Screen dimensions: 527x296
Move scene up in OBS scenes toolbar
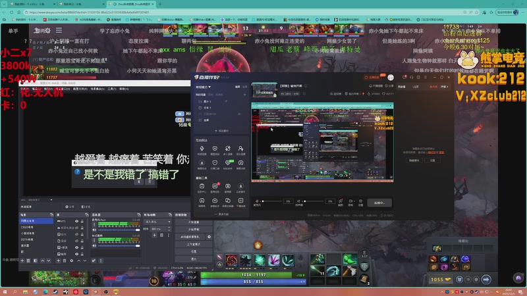pyautogui.click(x=42, y=260)
